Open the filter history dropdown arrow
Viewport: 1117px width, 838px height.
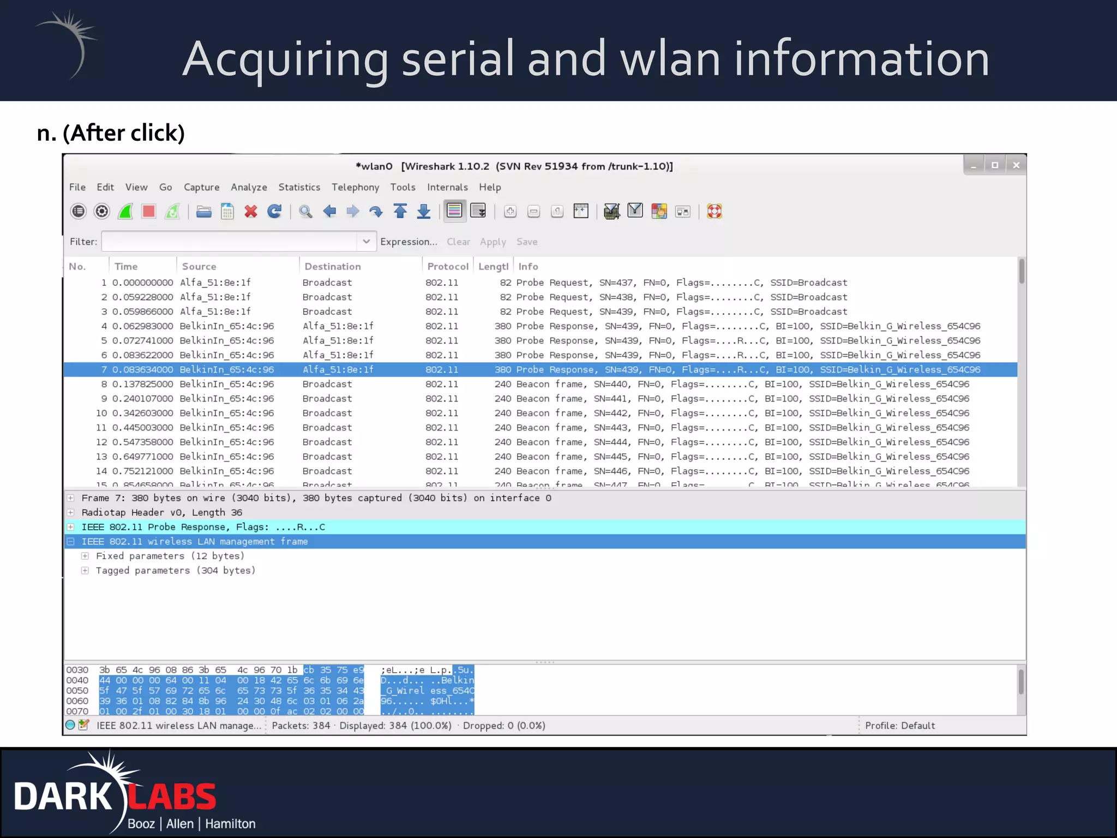coord(367,241)
